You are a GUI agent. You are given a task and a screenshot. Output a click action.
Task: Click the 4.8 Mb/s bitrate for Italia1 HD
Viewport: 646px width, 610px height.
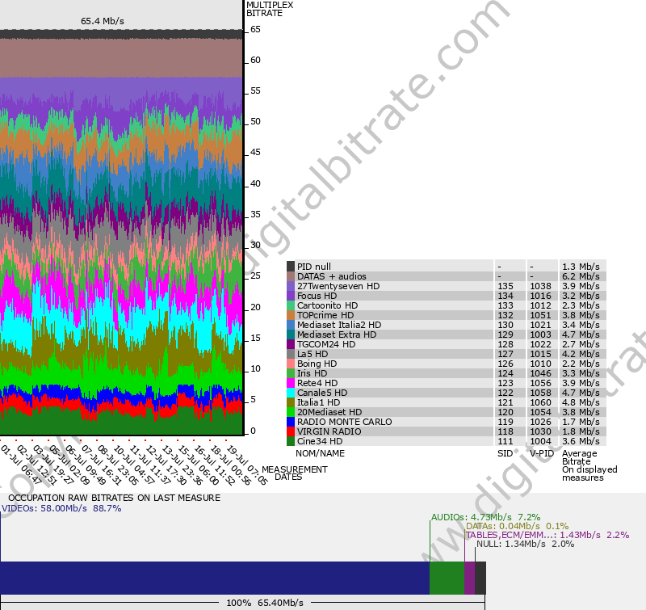581,402
